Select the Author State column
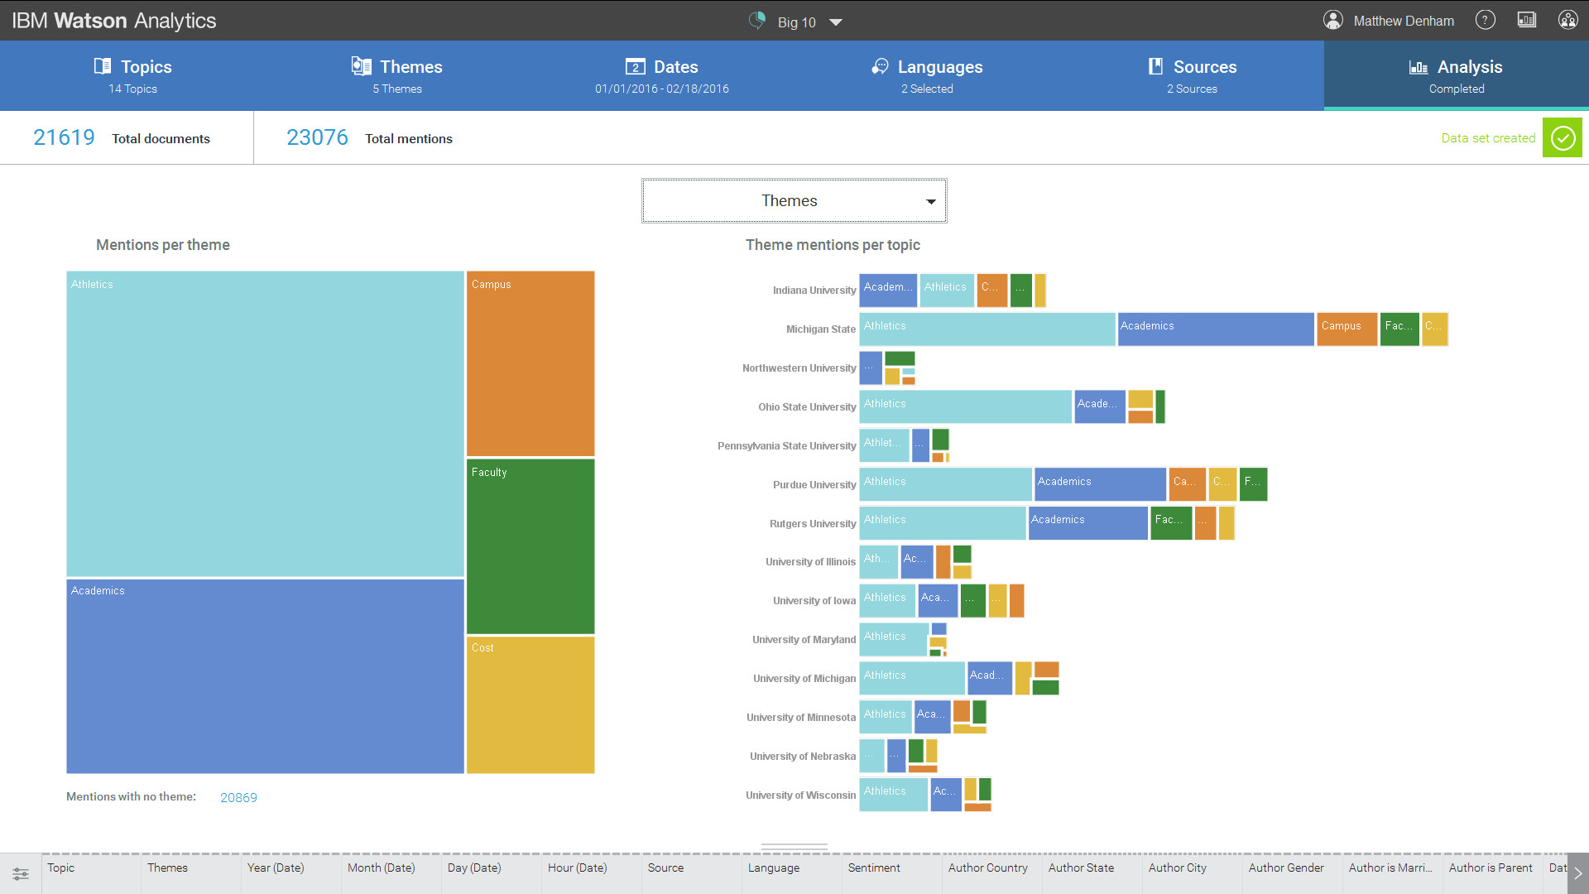 [1092, 873]
